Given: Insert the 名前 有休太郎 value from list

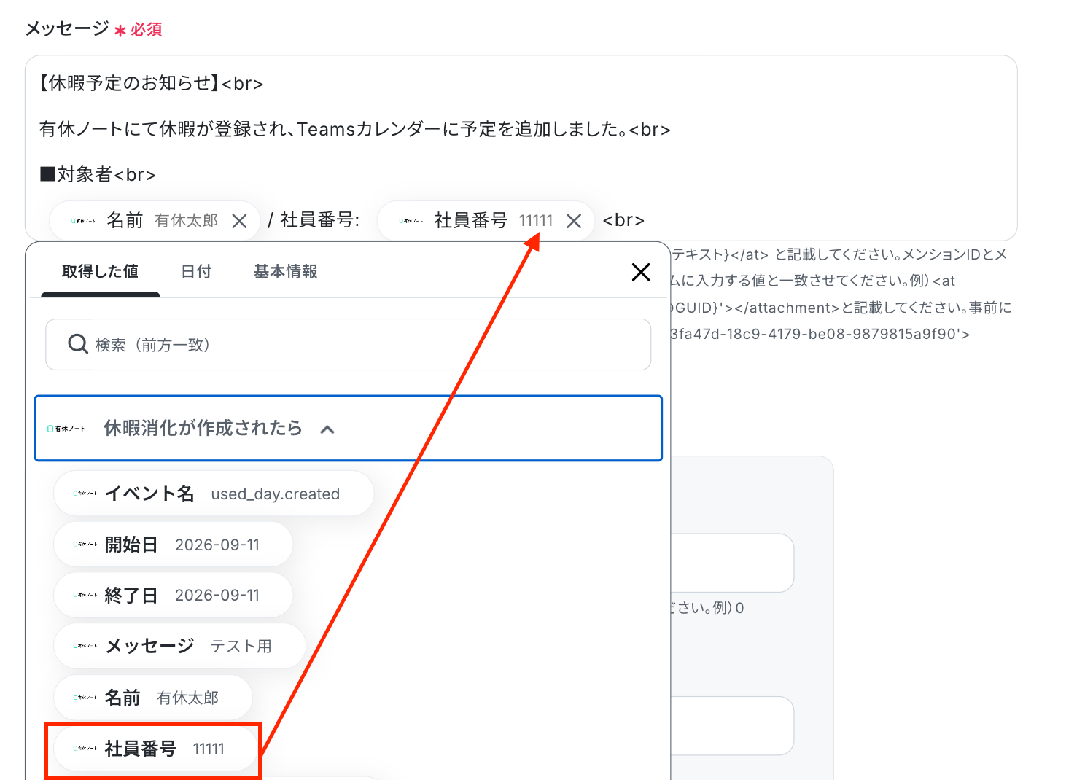Looking at the screenshot, I should tap(153, 698).
